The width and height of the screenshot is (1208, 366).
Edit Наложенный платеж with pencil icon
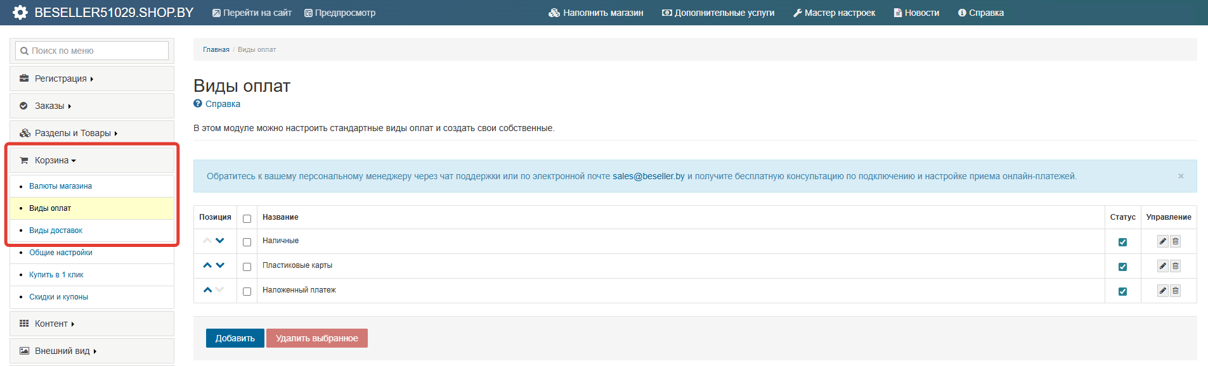[1162, 291]
